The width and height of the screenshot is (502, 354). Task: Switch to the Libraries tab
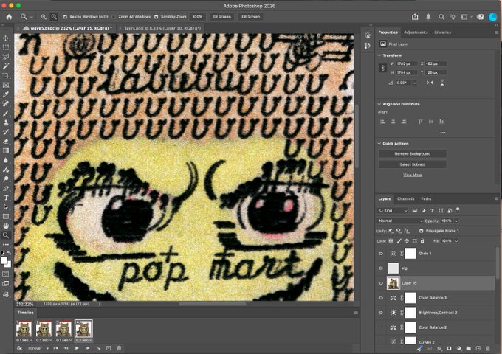tap(443, 32)
